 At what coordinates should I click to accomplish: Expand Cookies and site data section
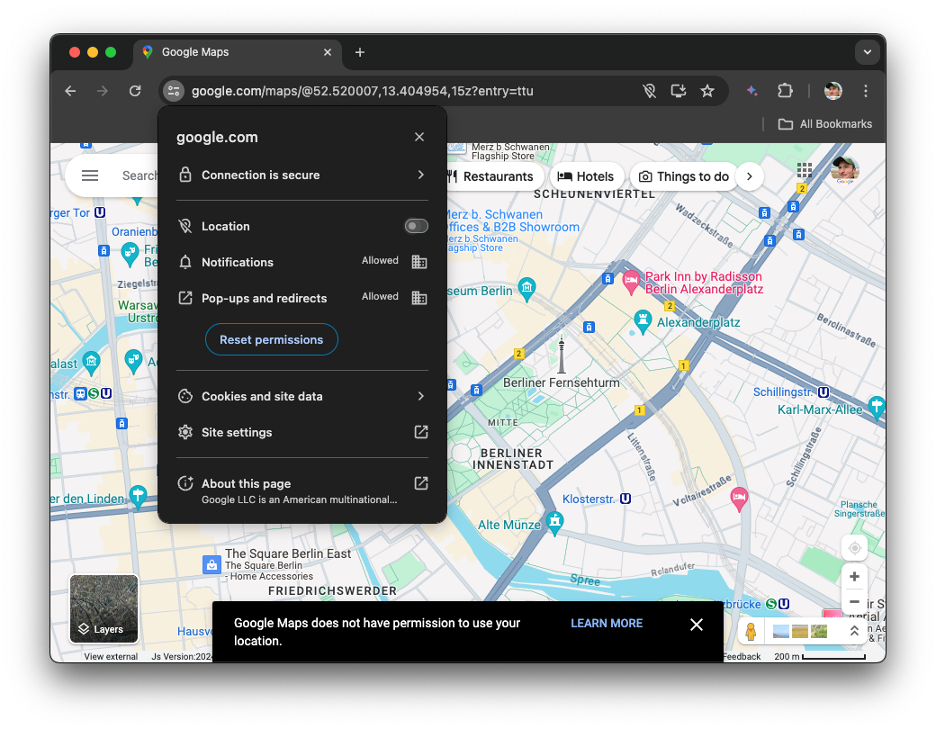pos(301,396)
